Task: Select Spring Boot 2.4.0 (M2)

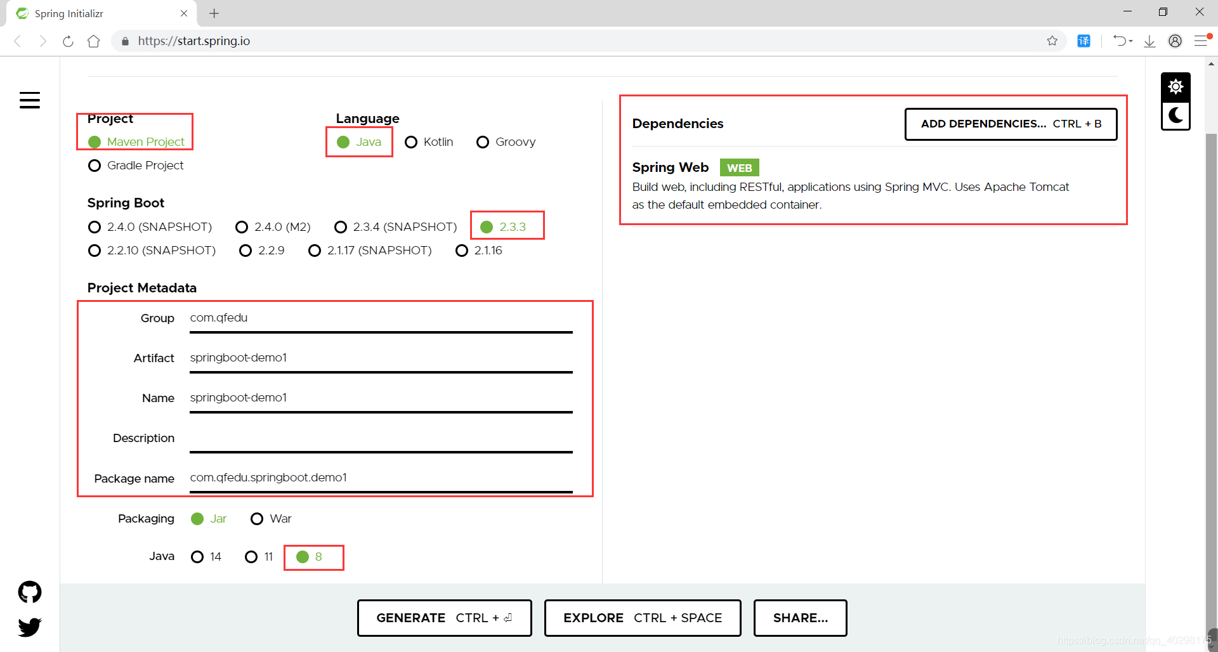Action: (273, 227)
